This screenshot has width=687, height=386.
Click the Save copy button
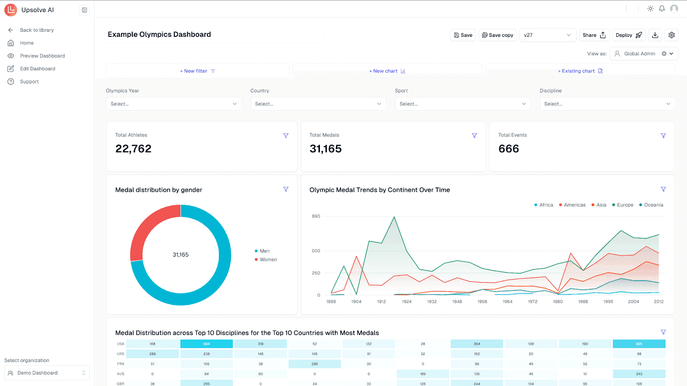click(x=497, y=35)
